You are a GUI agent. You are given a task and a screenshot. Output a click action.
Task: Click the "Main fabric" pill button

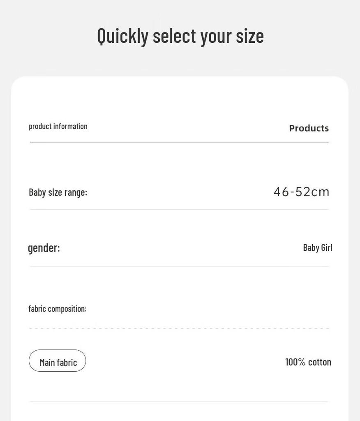(x=58, y=361)
